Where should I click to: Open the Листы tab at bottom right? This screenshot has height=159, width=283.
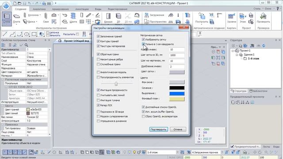pyautogui.click(x=266, y=147)
